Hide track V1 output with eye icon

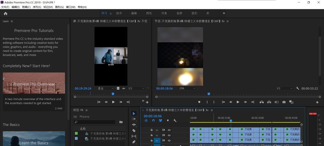(169, 141)
